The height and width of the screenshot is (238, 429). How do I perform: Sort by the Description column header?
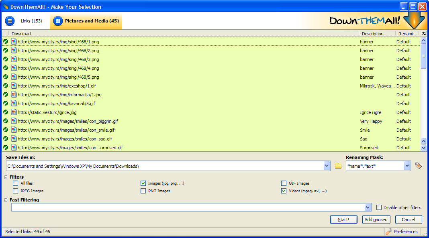pos(377,34)
